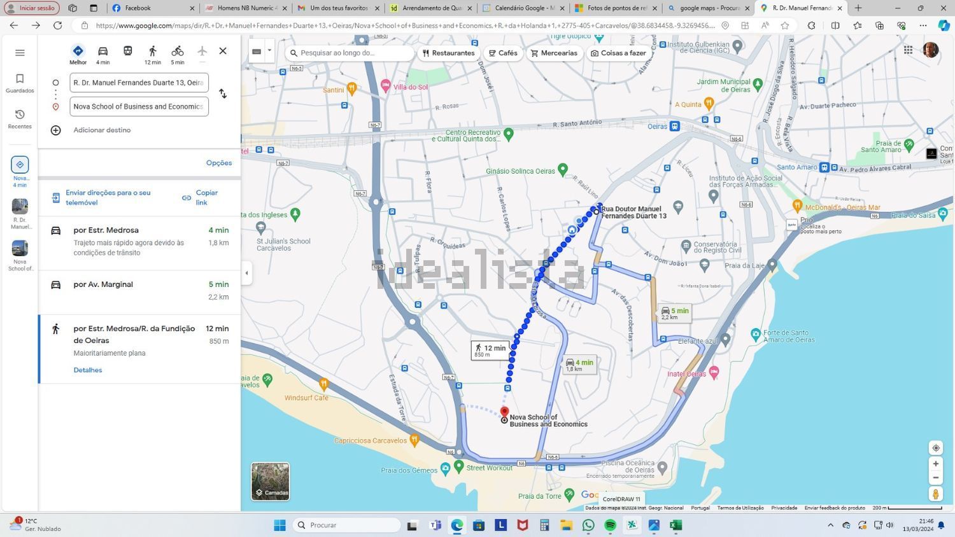Center map on your location
The width and height of the screenshot is (955, 537).
pos(935,448)
